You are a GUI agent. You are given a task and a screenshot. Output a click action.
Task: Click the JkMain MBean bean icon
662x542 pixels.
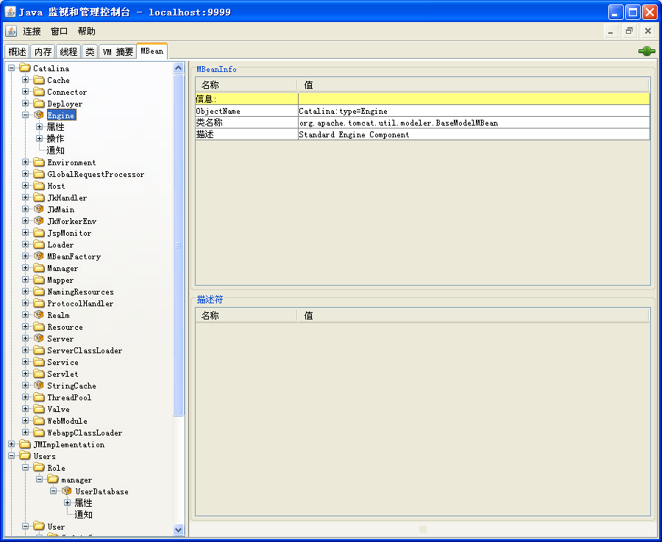[39, 209]
